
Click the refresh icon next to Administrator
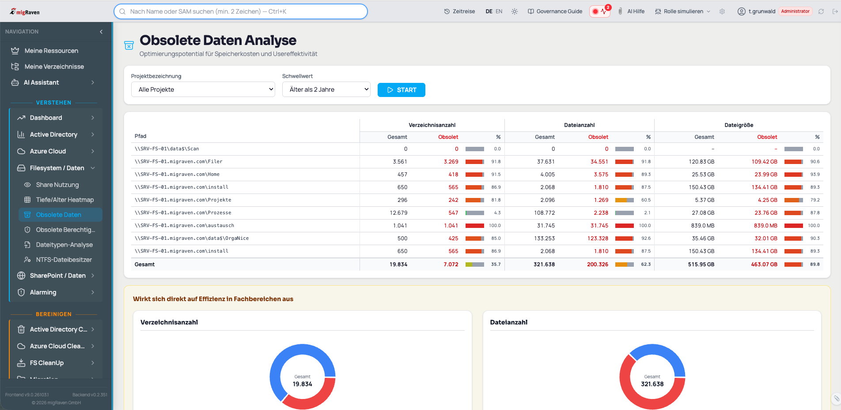[821, 11]
